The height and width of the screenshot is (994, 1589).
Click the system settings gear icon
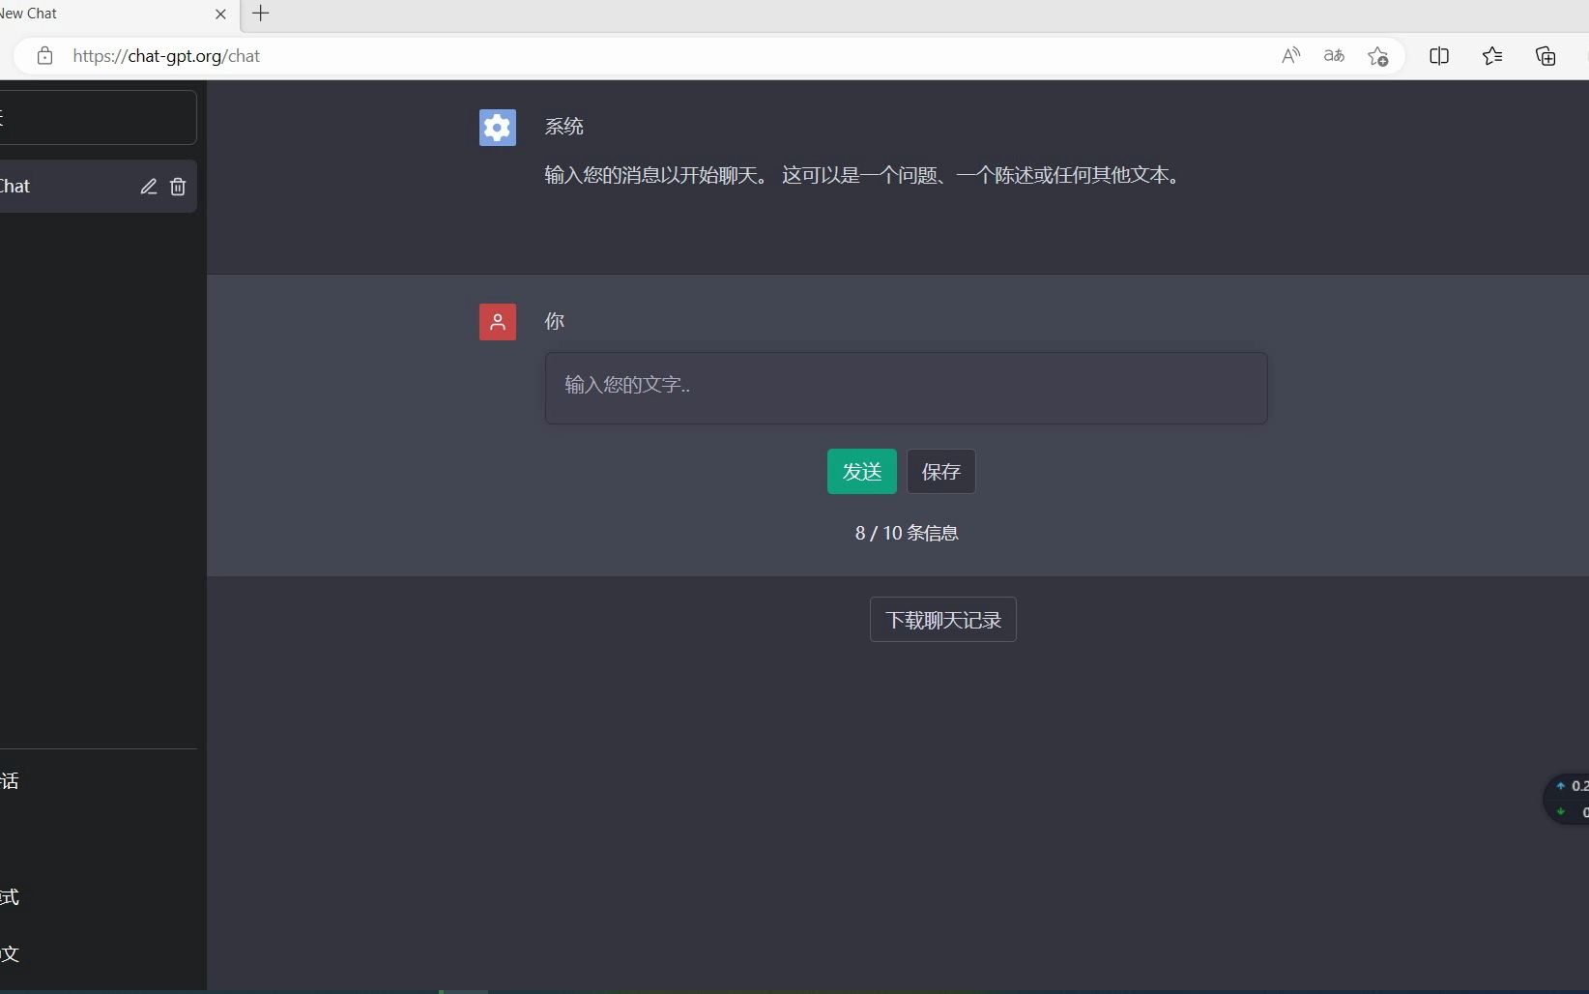point(497,127)
